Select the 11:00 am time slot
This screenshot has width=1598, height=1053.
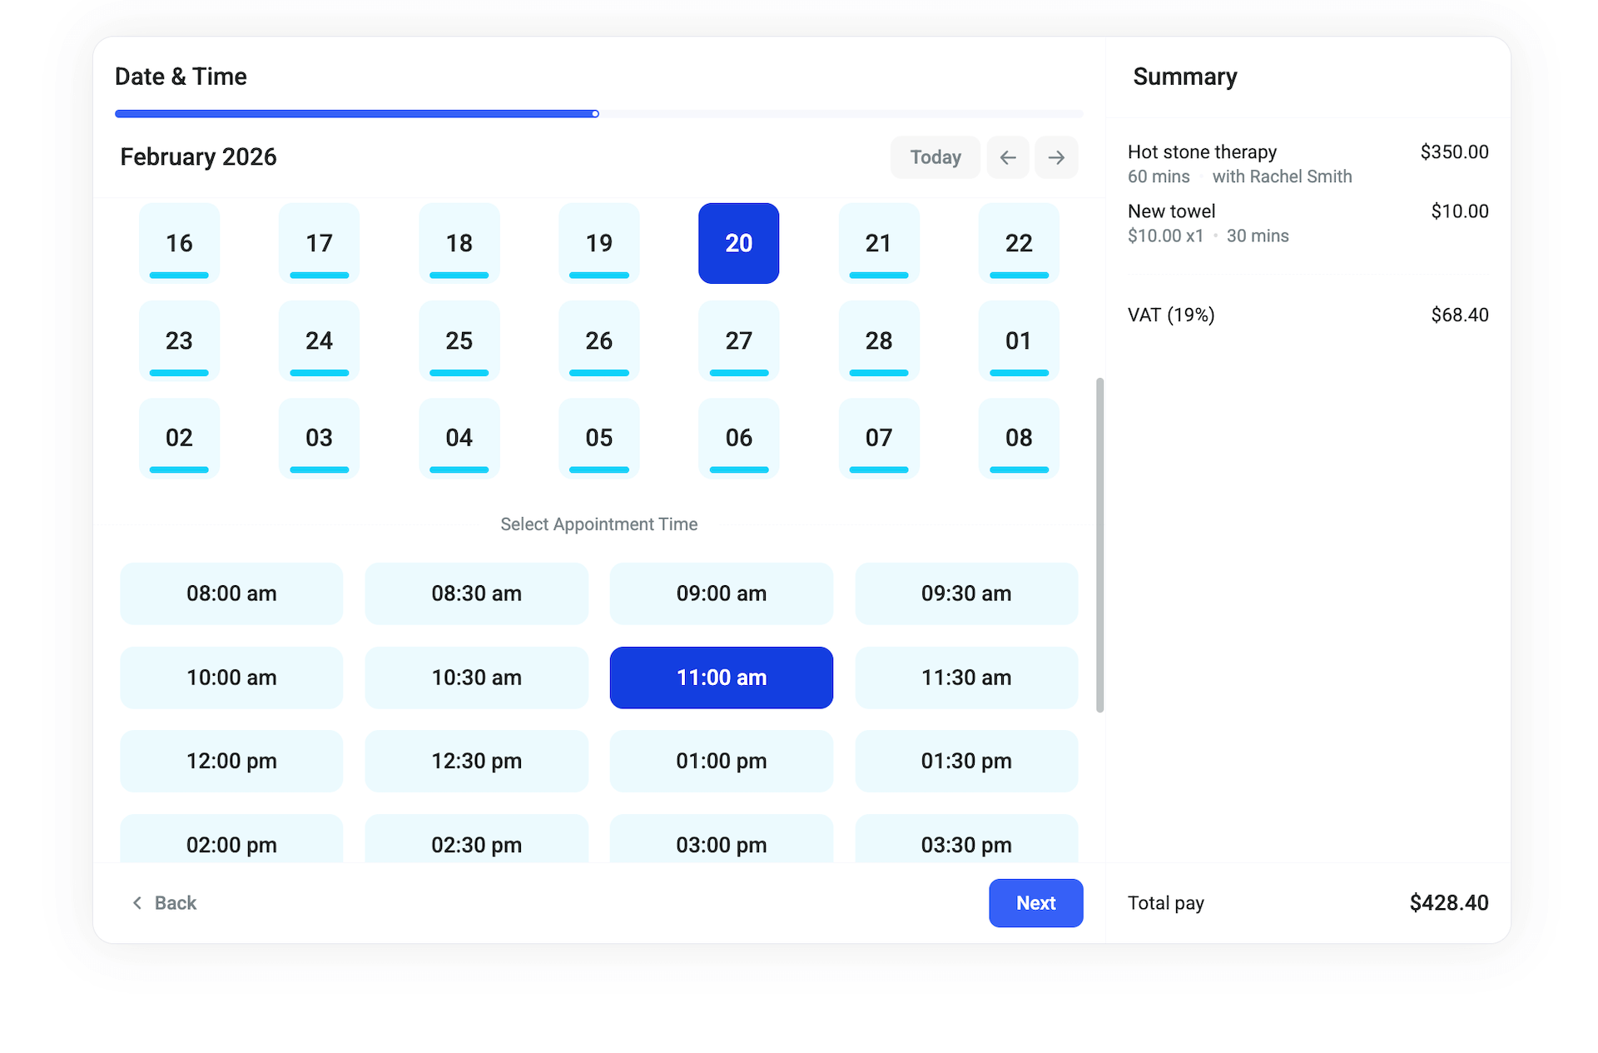click(x=721, y=678)
